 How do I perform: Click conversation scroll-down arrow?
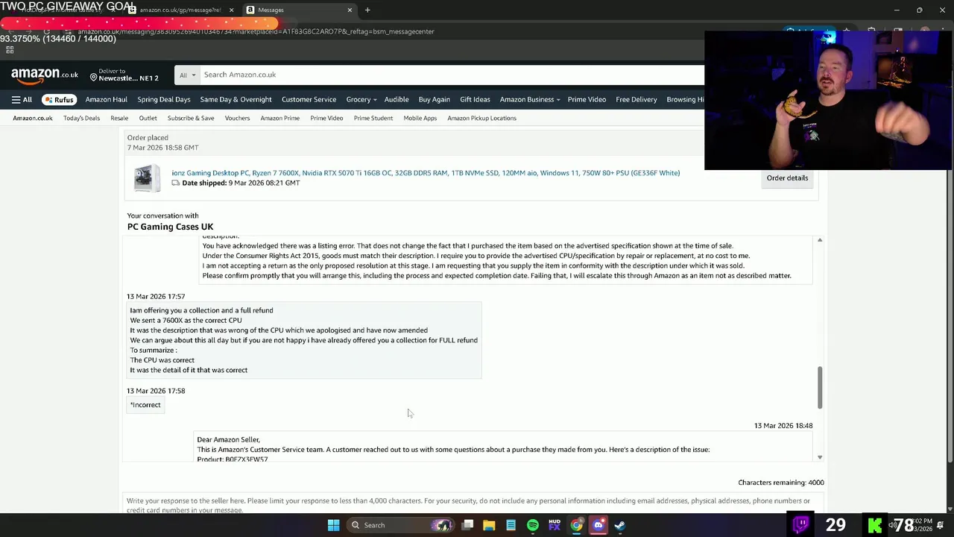coord(820,457)
